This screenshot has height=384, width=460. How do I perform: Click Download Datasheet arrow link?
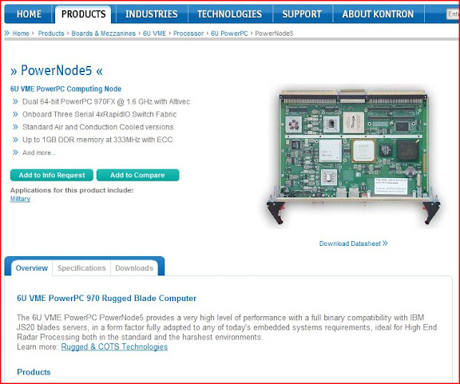[x=353, y=243]
